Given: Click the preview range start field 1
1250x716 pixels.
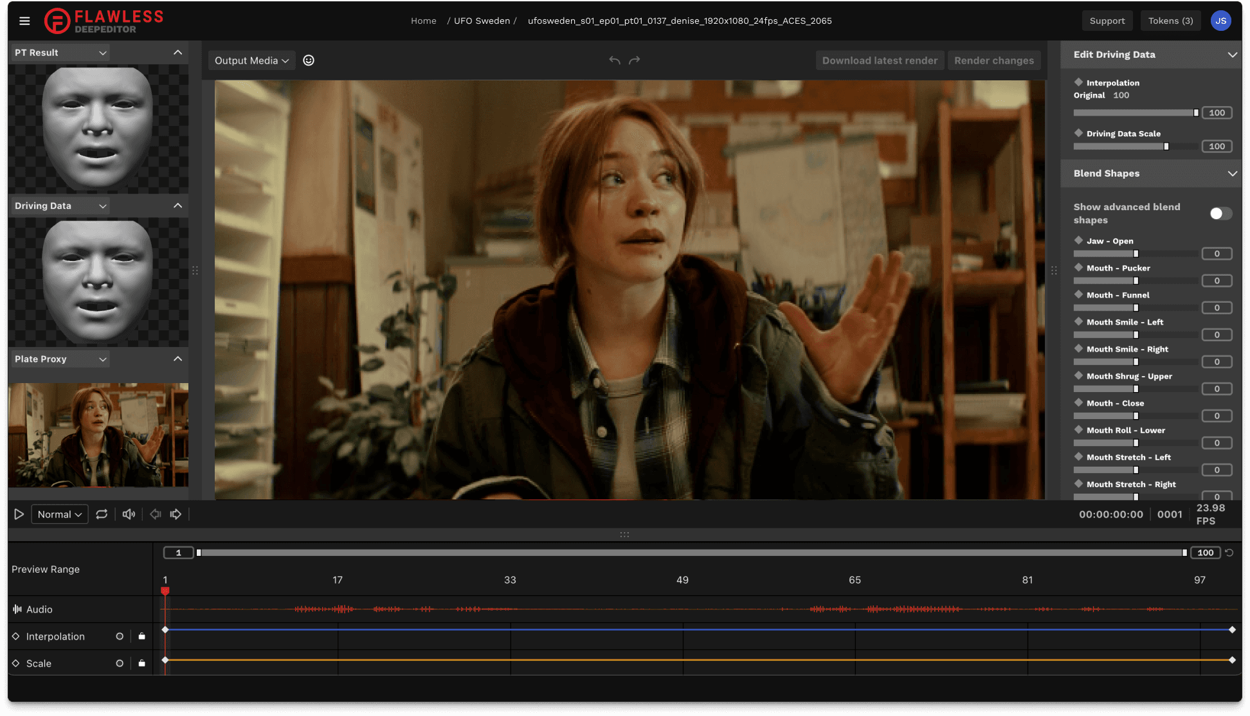Looking at the screenshot, I should [x=179, y=553].
